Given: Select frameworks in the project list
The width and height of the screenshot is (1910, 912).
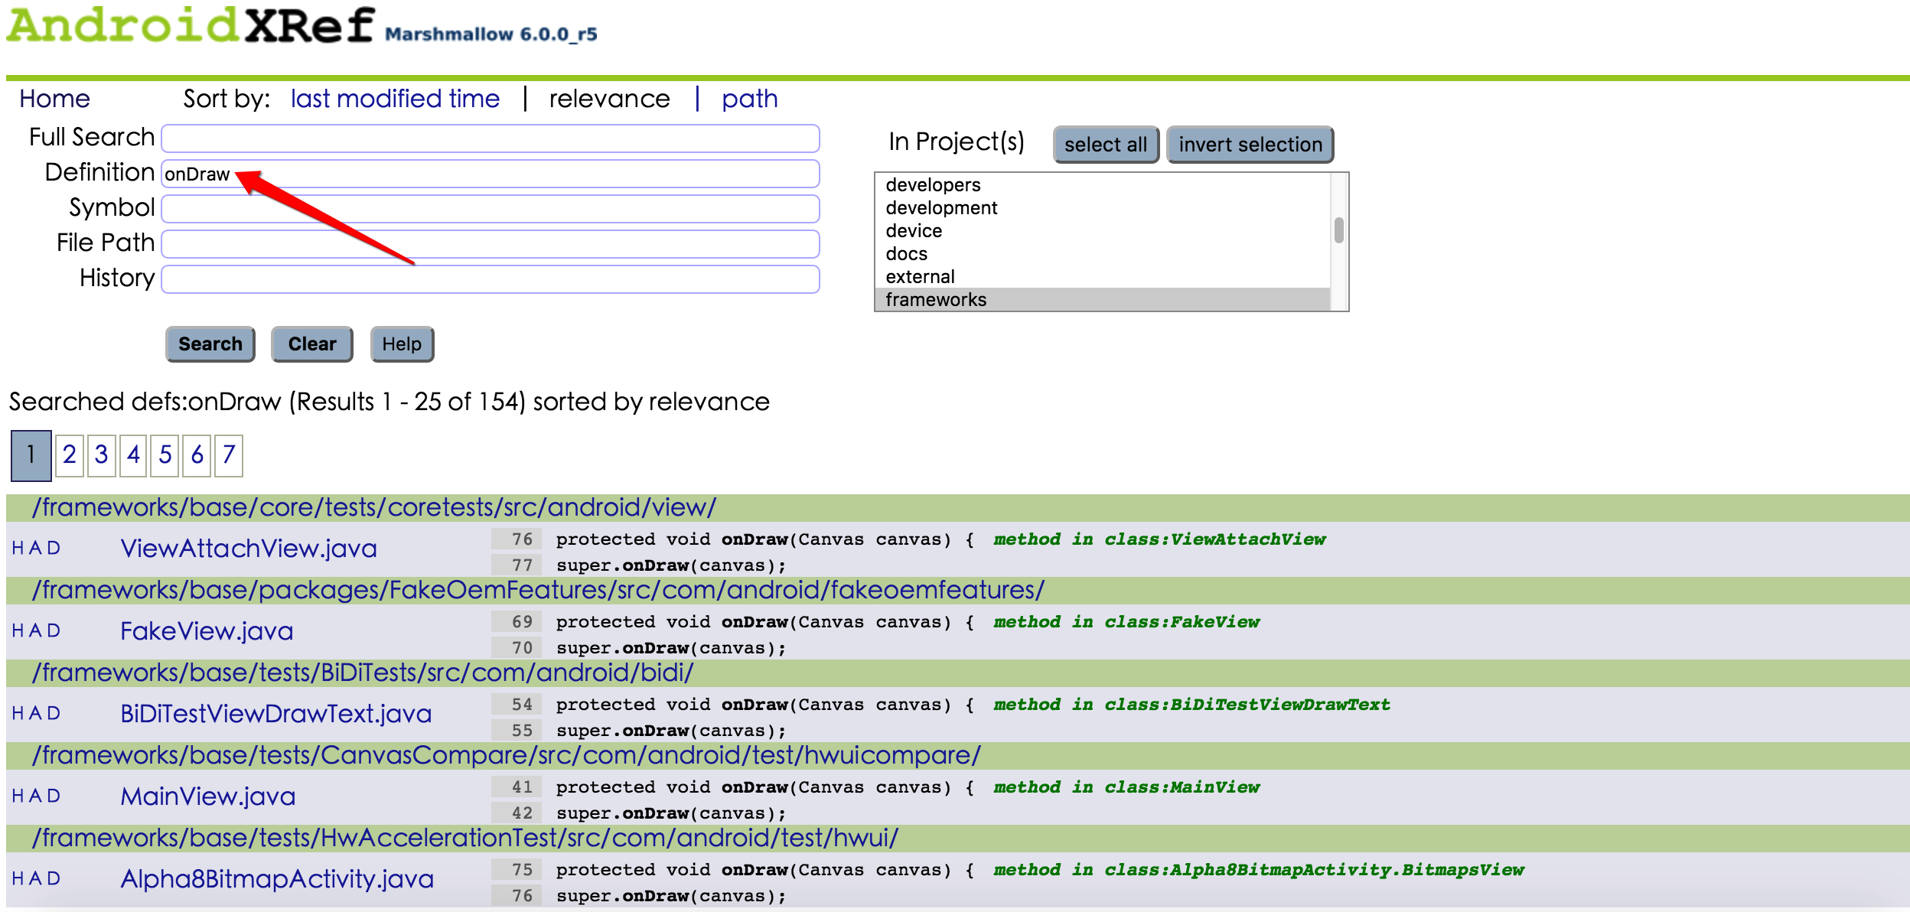Looking at the screenshot, I should [1102, 299].
